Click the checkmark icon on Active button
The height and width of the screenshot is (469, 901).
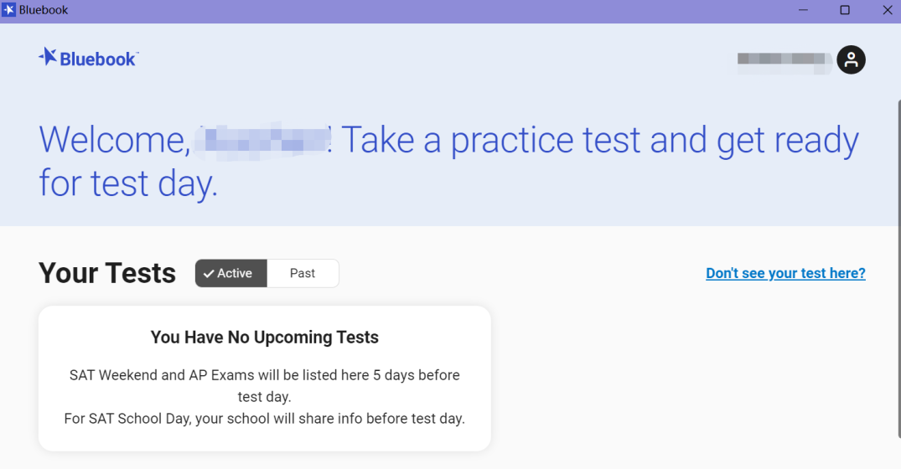click(209, 274)
